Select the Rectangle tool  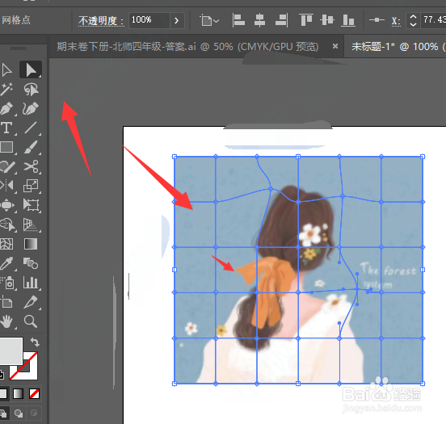point(6,147)
